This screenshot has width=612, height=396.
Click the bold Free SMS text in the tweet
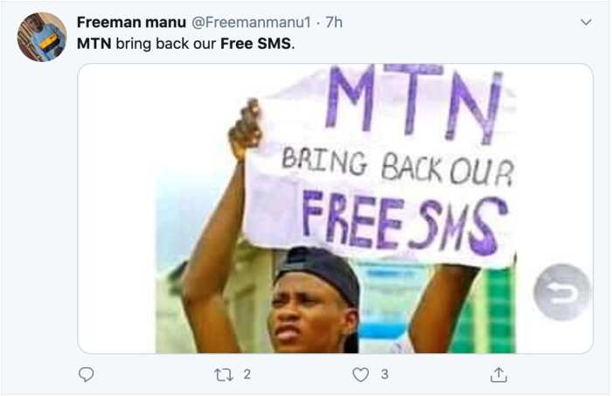coord(255,44)
